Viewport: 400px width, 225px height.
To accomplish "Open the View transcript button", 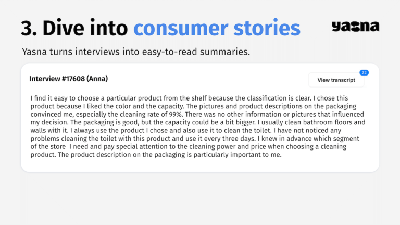I will 336,80.
